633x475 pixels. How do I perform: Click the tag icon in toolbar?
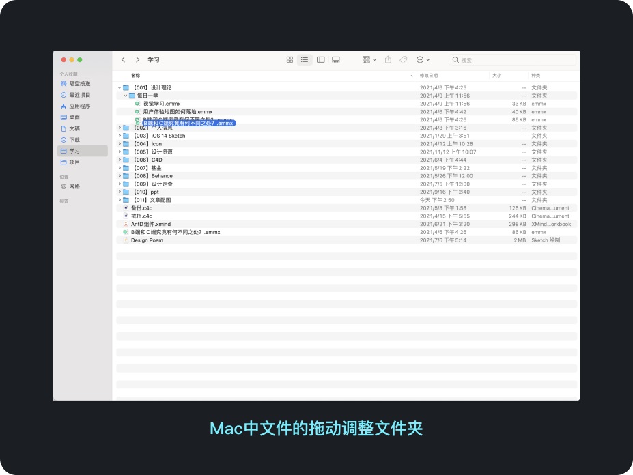404,60
